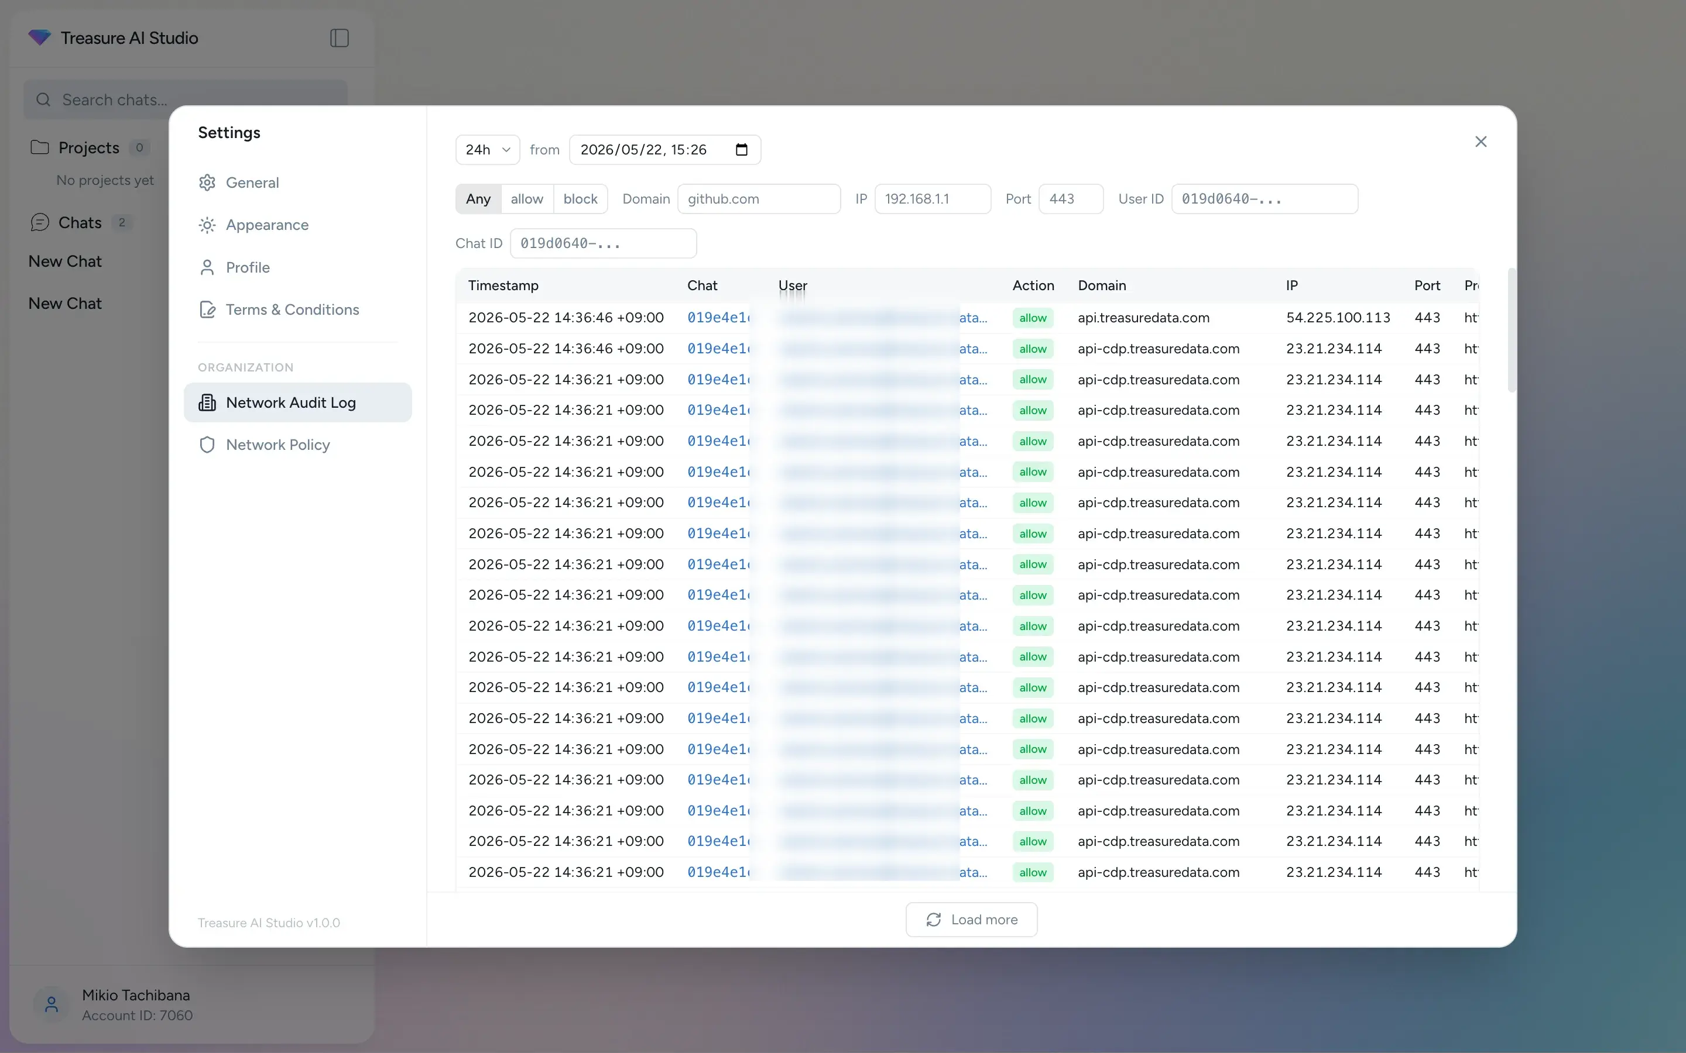Open the 24h time range dropdown
The width and height of the screenshot is (1686, 1053).
pos(488,150)
